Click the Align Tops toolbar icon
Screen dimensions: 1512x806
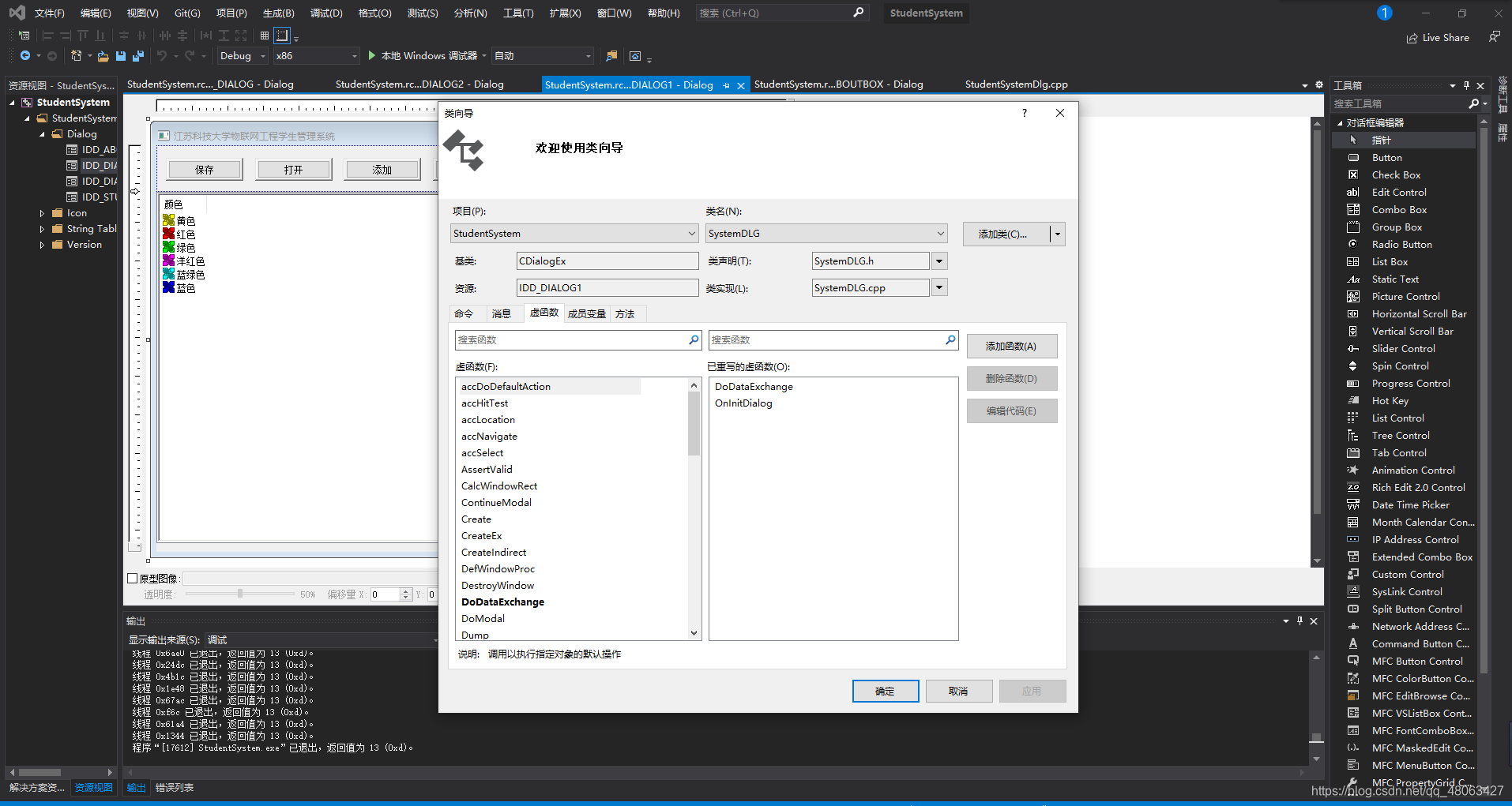[x=82, y=36]
